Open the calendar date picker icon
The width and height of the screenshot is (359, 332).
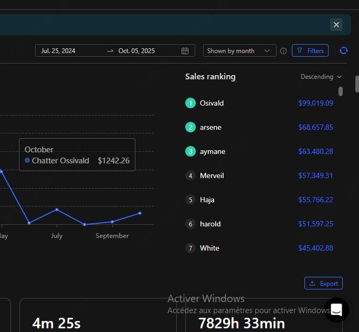click(x=185, y=51)
